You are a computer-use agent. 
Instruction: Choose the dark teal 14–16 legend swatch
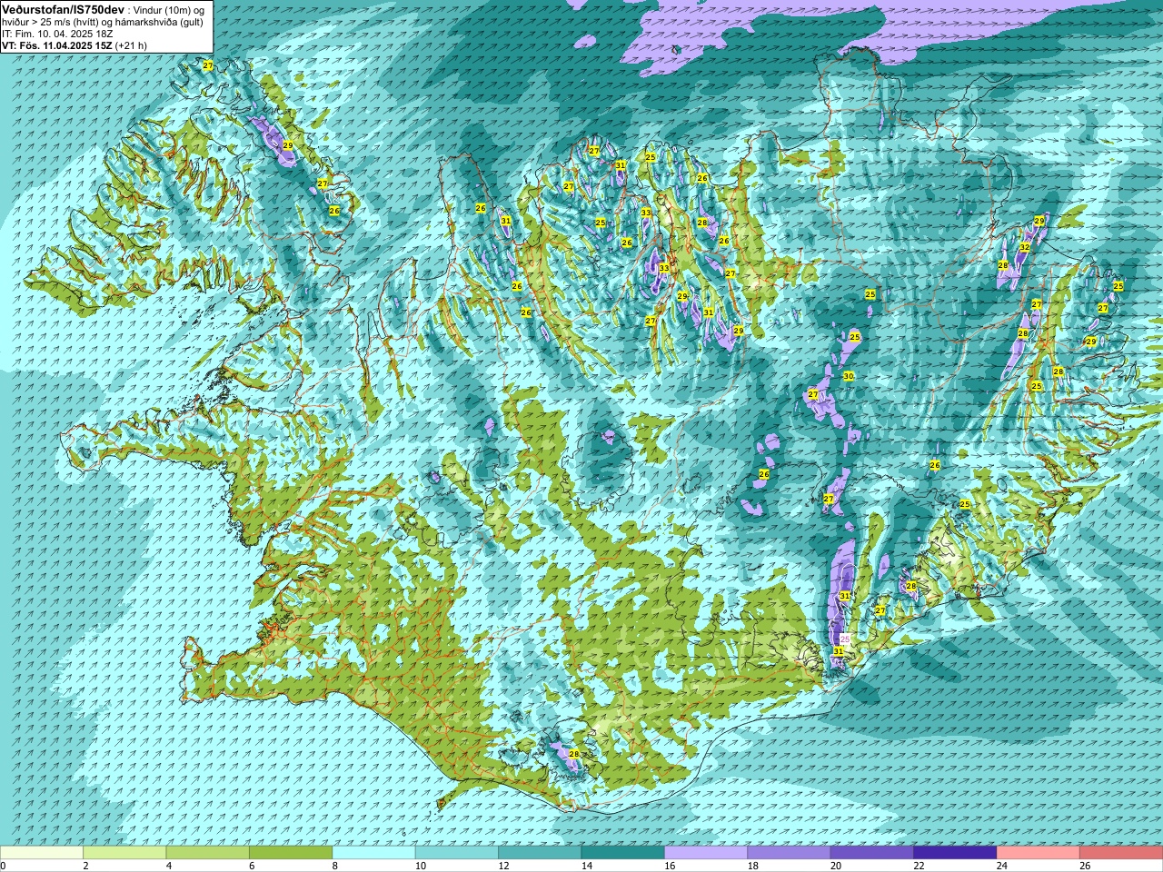point(623,853)
